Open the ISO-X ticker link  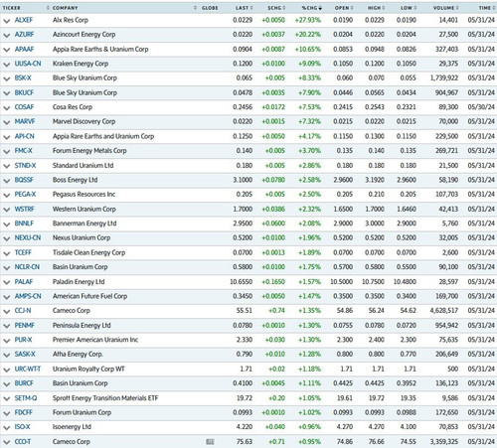22,427
